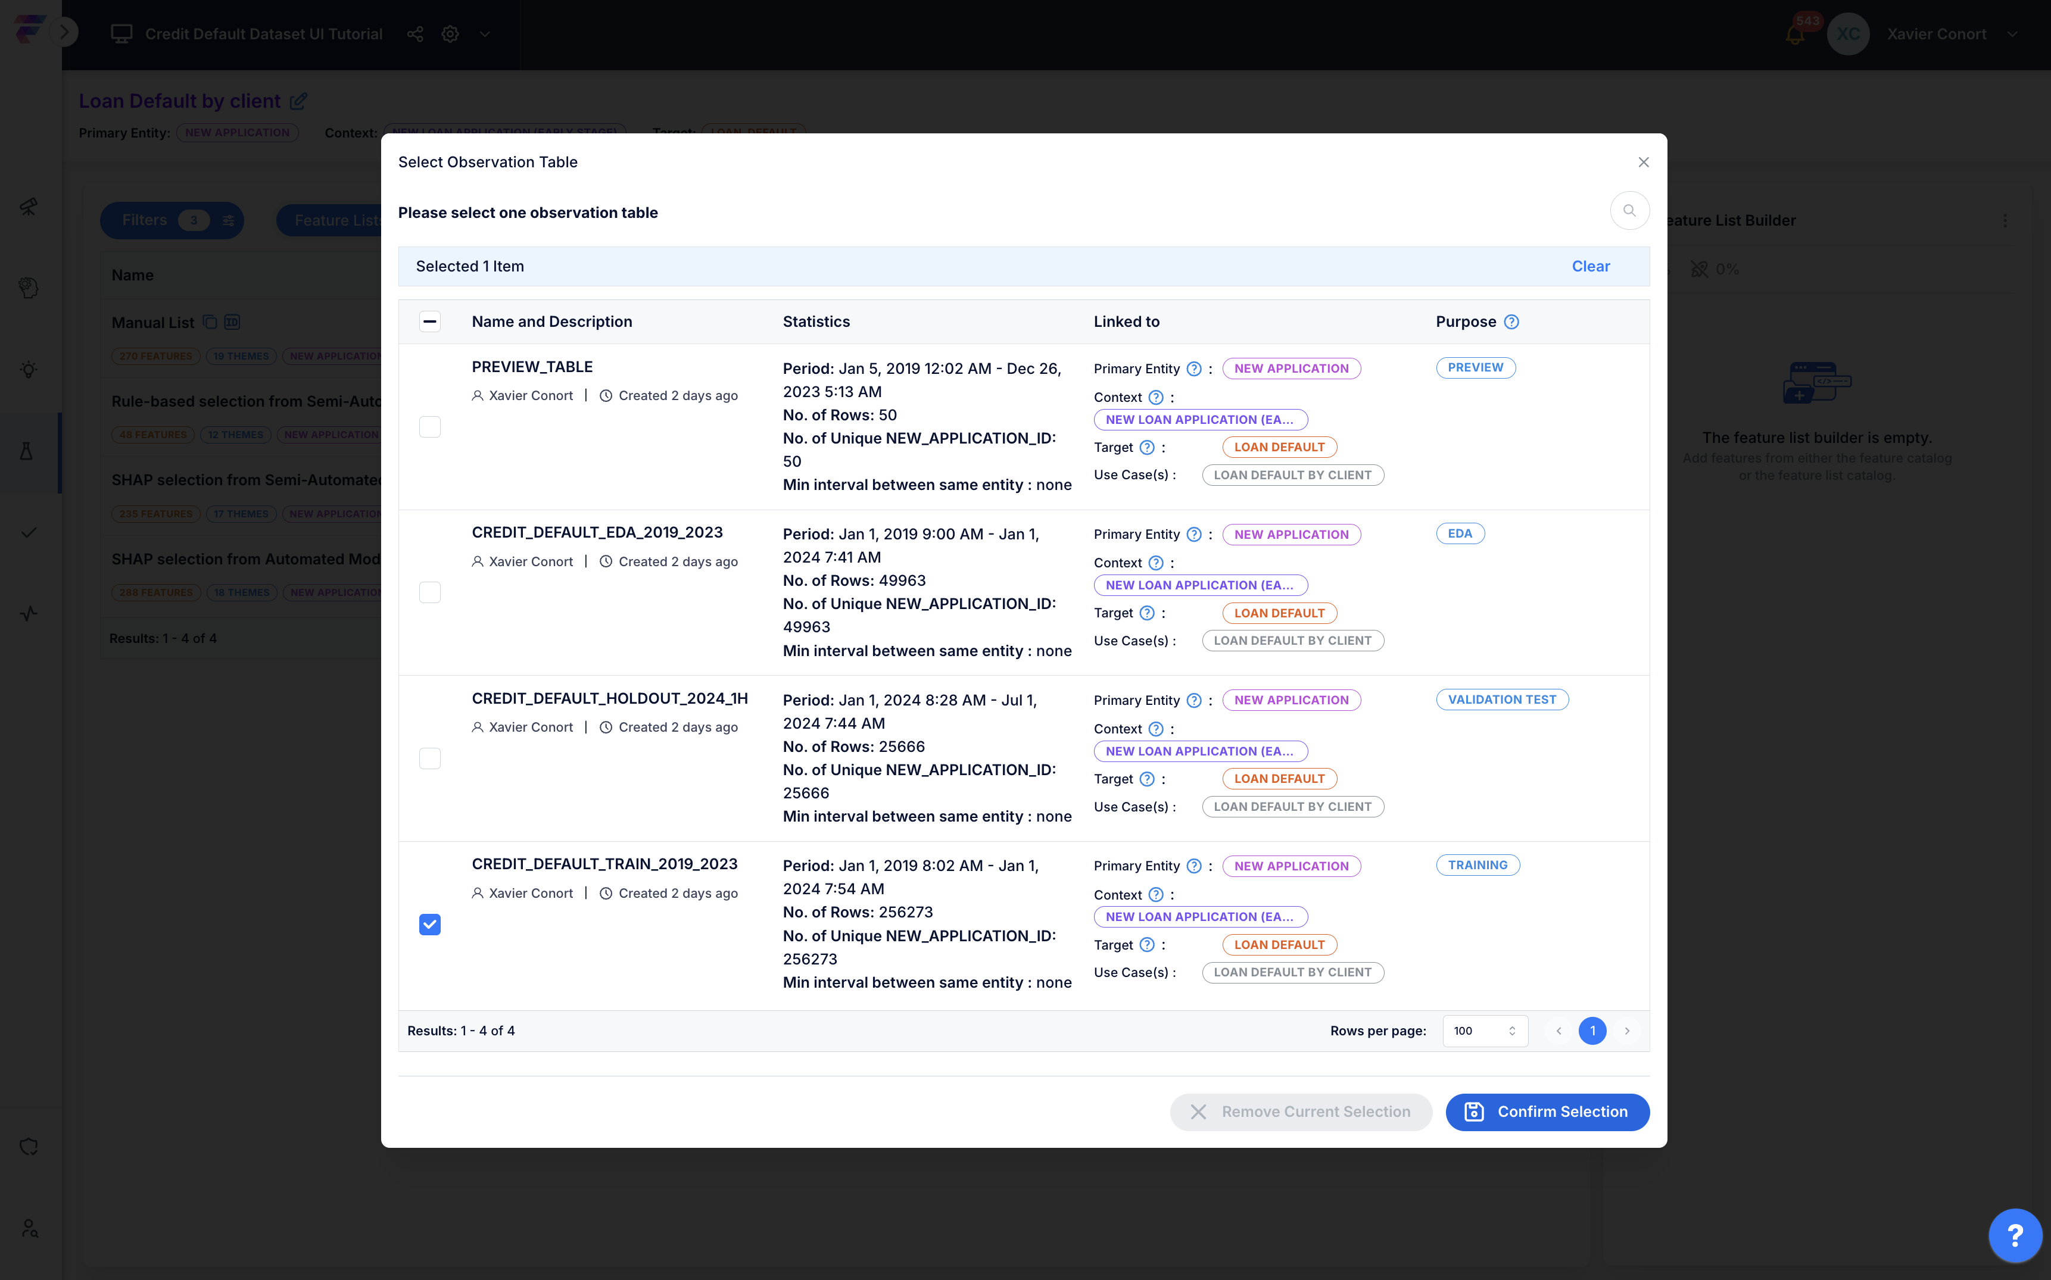
Task: Uncheck the CREDIT_DEFAULT_TRAIN_2019_2023 checkbox
Action: click(430, 925)
